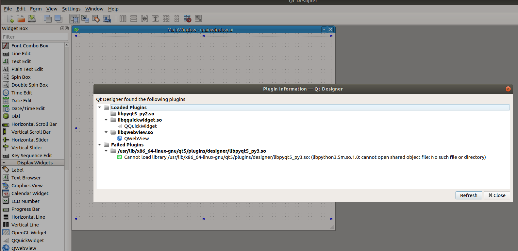Select the Label widget tag icon
Viewport: 518px width, 251px height.
pos(6,170)
